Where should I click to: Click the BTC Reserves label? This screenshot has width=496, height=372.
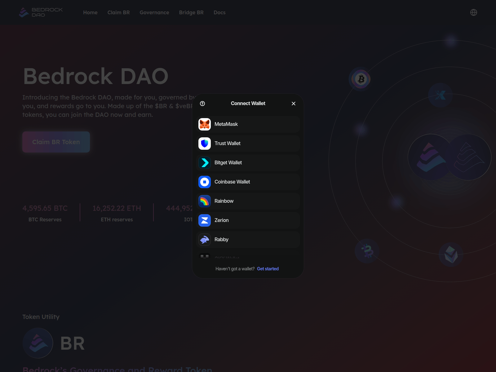45,219
